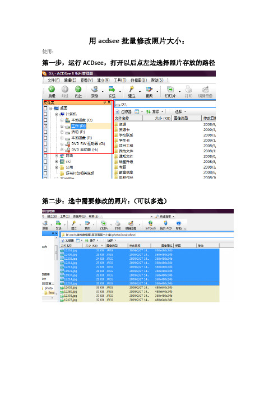The image size is (278, 393).
Task: Tick the checkbox beside 本地磁盘 (C:)
Action: coord(45,120)
